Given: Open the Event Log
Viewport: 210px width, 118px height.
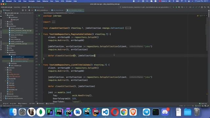Looking at the screenshot, I should coord(203,104).
